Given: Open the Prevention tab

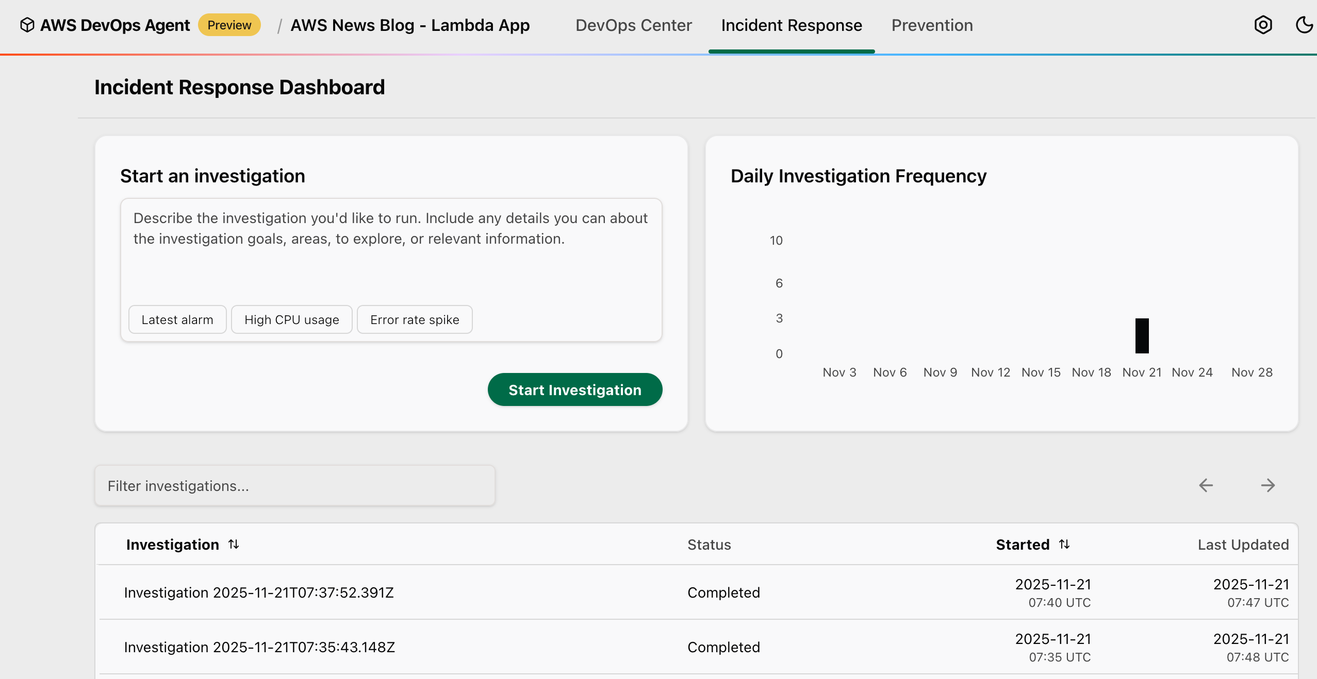Looking at the screenshot, I should coord(932,25).
